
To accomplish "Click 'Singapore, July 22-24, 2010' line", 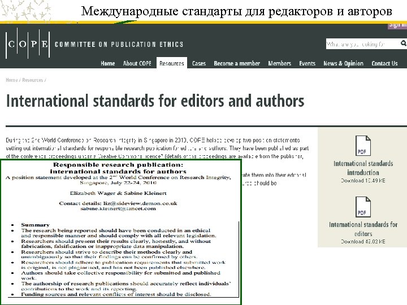I will (x=118, y=183).
